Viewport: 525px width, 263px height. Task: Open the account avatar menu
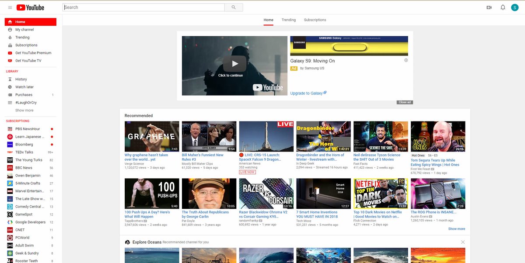pos(515,7)
